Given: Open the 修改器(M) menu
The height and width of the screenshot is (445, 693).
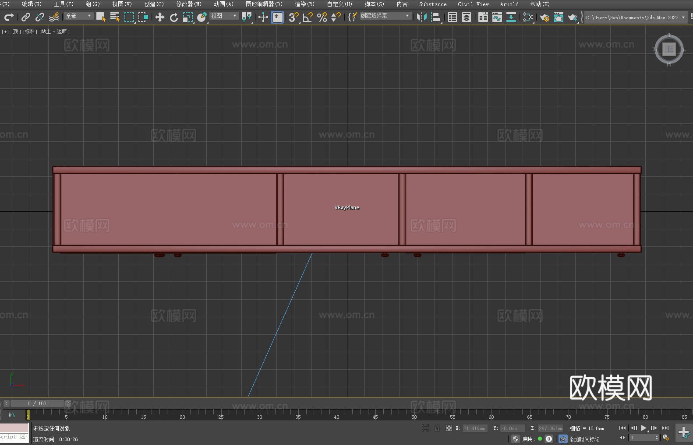Looking at the screenshot, I should point(189,4).
